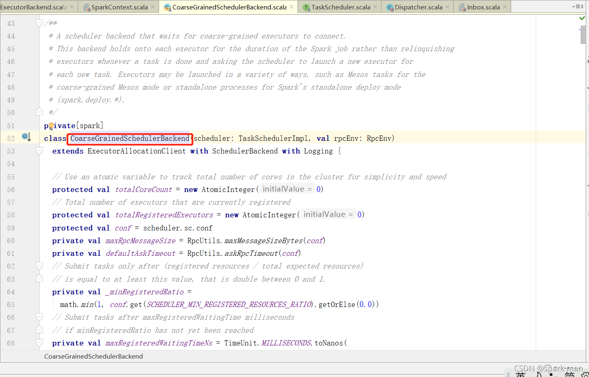
Task: Click line number 65 in gutter
Action: tap(11, 305)
